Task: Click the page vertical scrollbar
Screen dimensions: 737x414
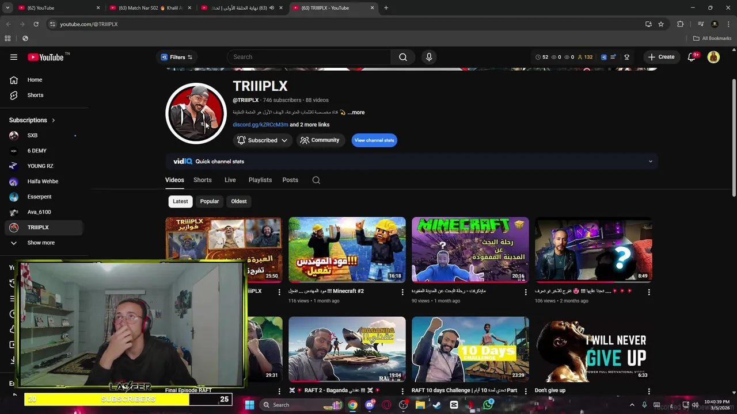Action: point(734,138)
